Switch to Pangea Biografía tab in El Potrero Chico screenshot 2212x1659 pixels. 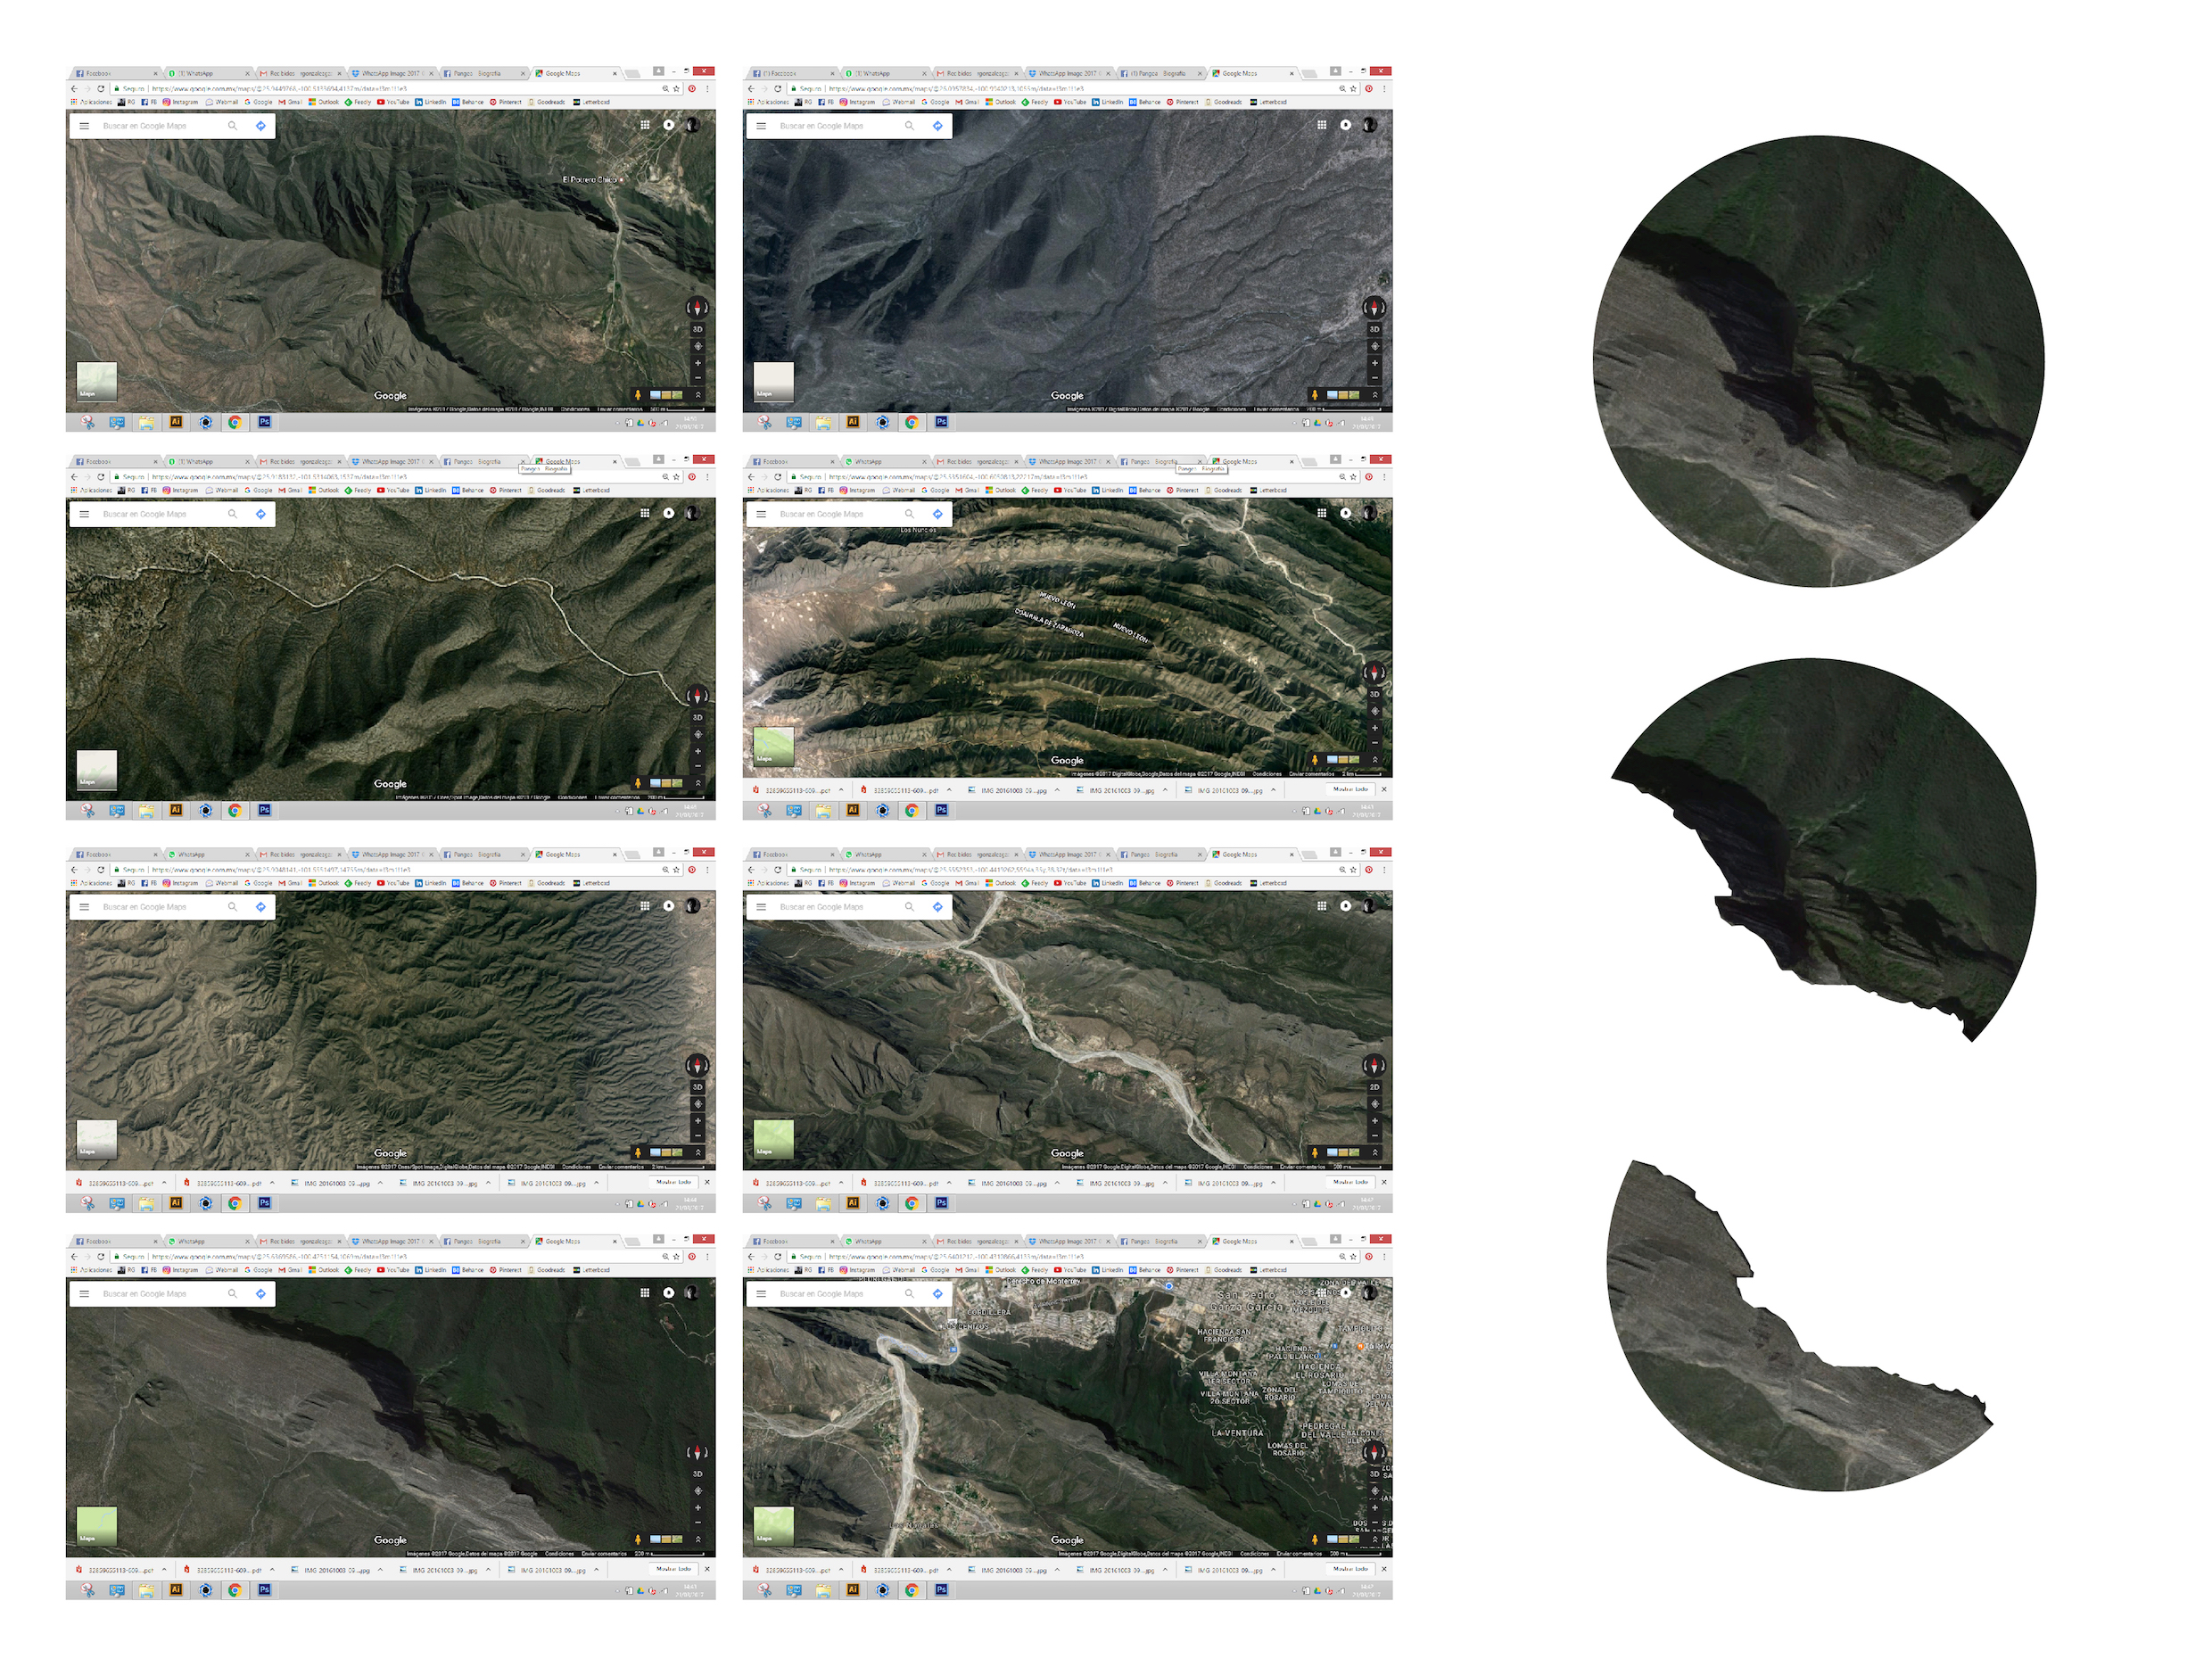pyautogui.click(x=484, y=73)
